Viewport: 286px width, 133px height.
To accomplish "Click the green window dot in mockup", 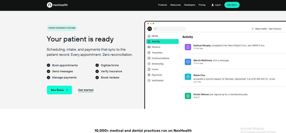I will [153, 23].
